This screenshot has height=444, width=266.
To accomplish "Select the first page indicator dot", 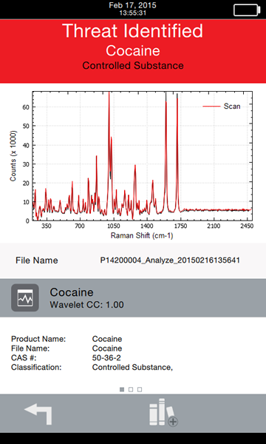I will coord(122,390).
